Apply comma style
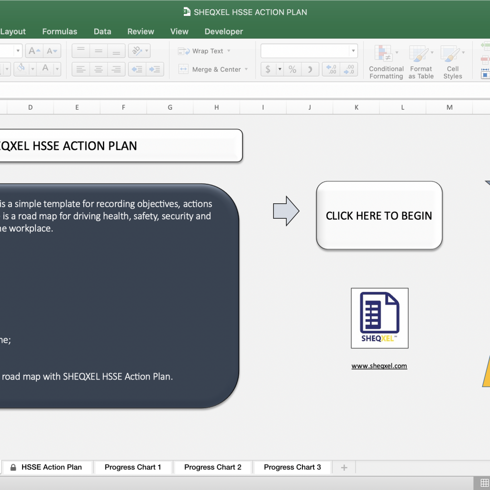 coord(310,69)
